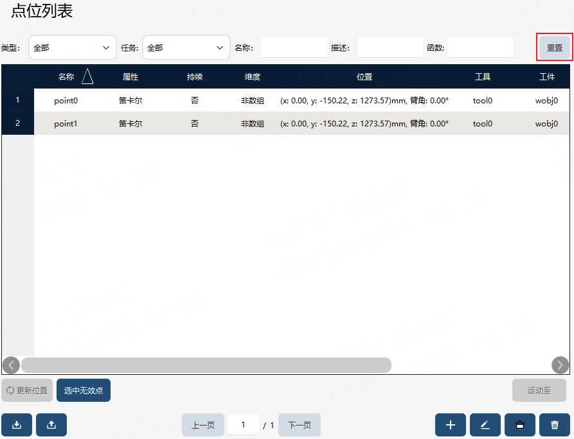This screenshot has height=439, width=574.
Task: Click point1 row's position coordinates cell
Action: click(x=364, y=123)
